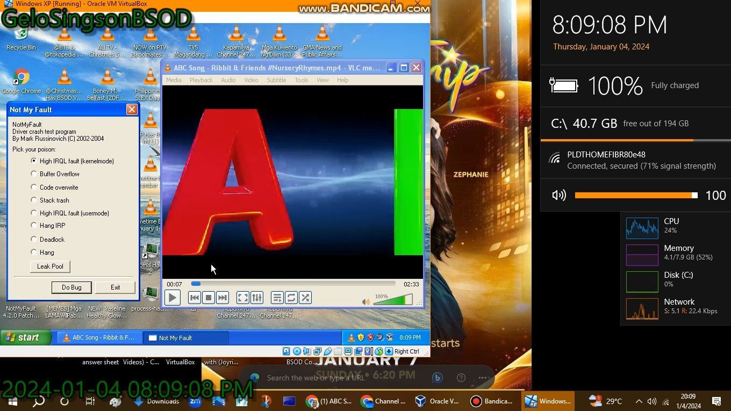Click Exit in Not My Fault
This screenshot has width=731, height=411.
115,287
